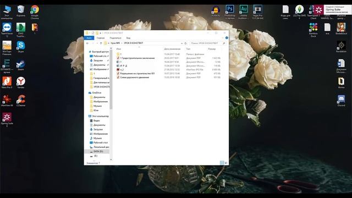Open the Файл ribbon tab
352x198 pixels.
(x=89, y=38)
